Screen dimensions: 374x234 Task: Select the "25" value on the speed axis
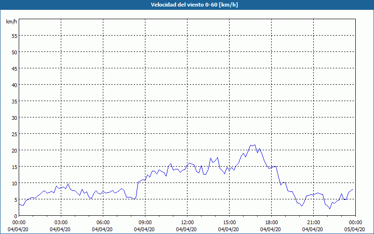tap(14, 134)
